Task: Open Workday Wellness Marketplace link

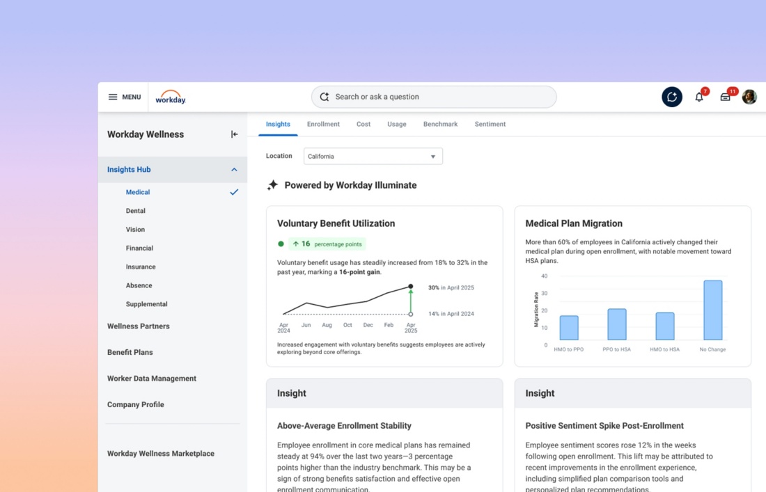Action: coord(161,454)
